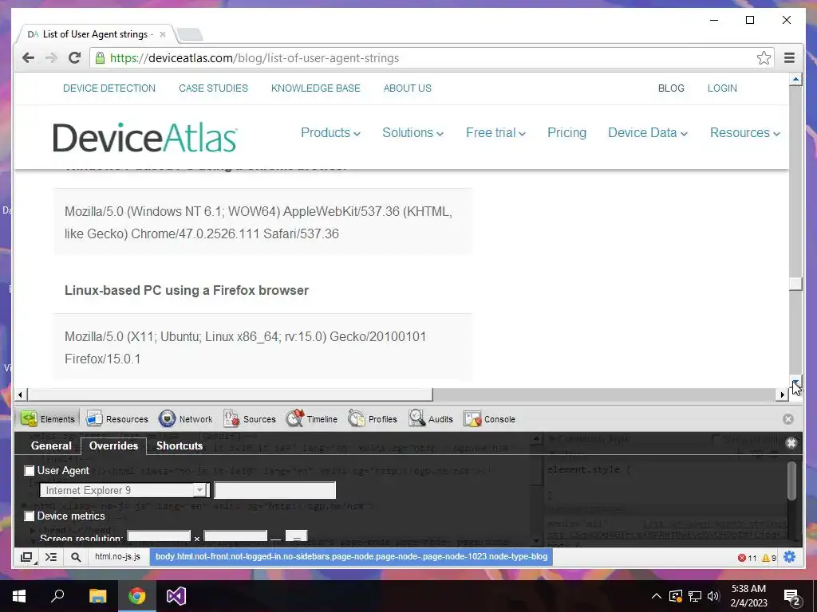This screenshot has width=817, height=612.
Task: Click the page vertical scrollbar up arrow
Action: (x=795, y=80)
